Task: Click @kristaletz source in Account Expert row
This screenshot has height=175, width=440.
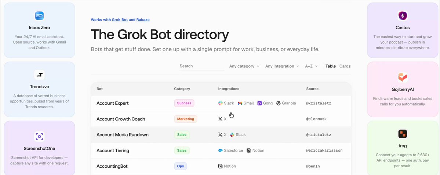Action: point(319,103)
